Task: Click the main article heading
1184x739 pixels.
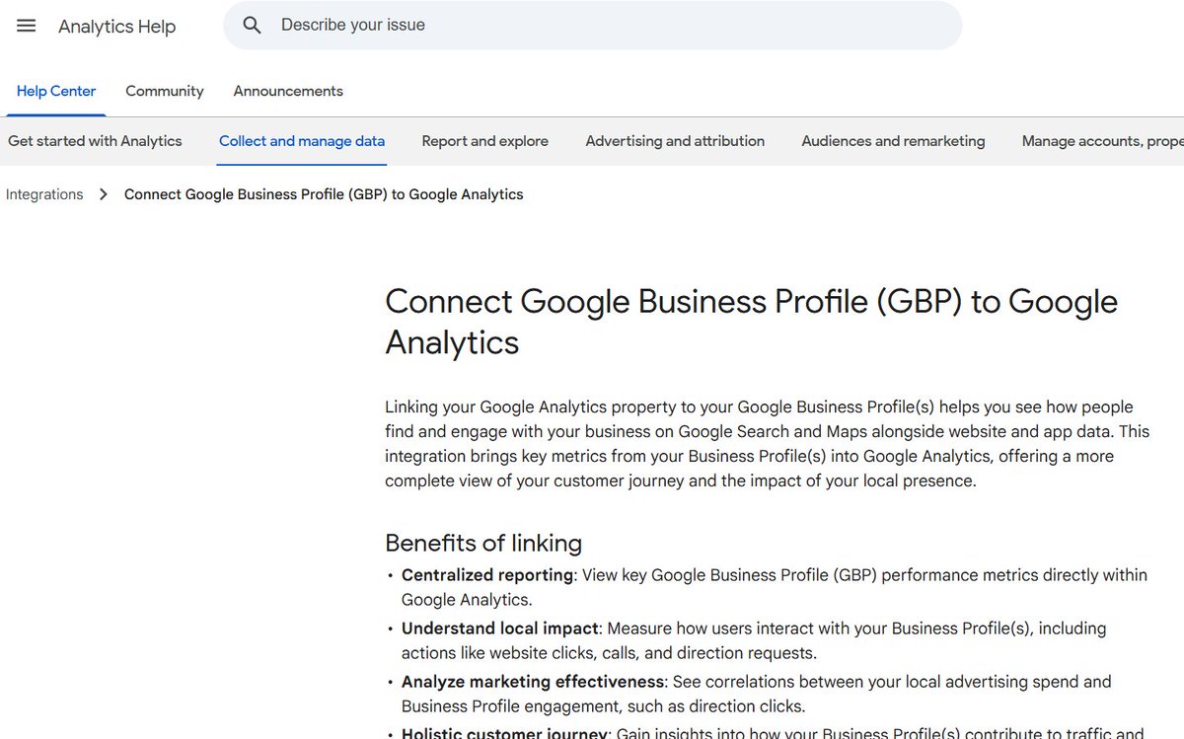Action: pyautogui.click(x=751, y=322)
